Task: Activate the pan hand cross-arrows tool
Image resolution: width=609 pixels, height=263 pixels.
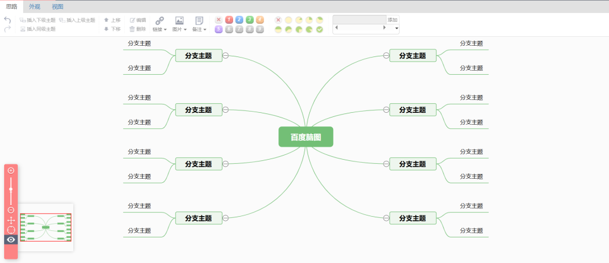Action: [x=11, y=221]
